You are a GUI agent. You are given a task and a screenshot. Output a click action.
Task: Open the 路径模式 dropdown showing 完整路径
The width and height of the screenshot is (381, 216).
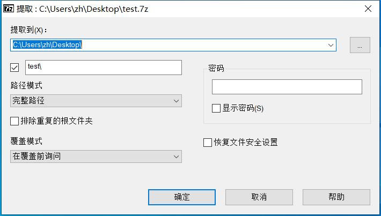[96, 101]
